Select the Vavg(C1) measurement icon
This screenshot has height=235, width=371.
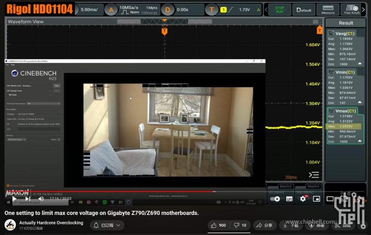point(331,33)
